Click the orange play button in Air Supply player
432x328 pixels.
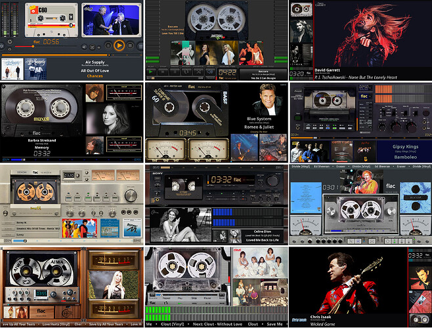[119, 45]
